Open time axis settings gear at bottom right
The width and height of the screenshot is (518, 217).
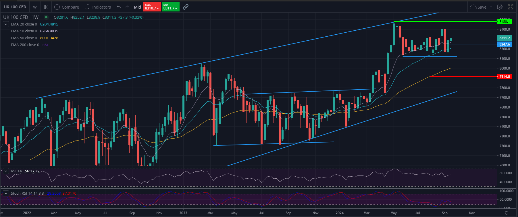pyautogui.click(x=507, y=213)
